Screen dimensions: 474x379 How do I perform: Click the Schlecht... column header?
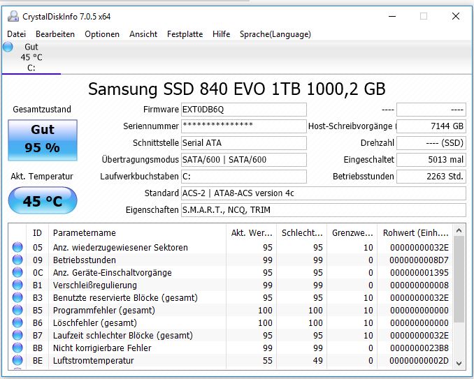click(x=302, y=232)
